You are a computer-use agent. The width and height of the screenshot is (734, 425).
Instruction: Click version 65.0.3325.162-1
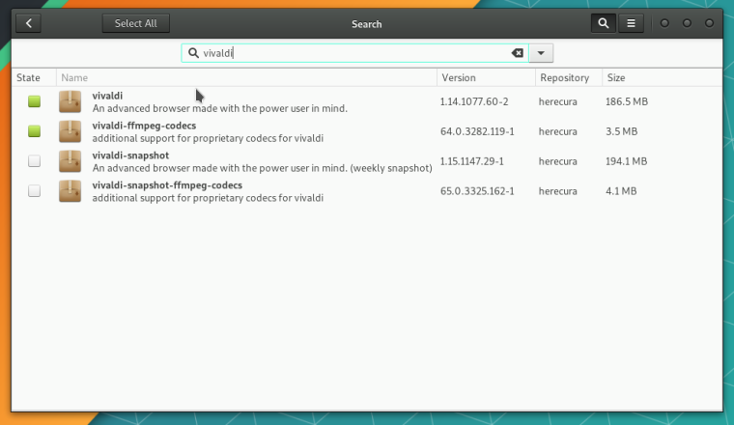[x=477, y=191]
